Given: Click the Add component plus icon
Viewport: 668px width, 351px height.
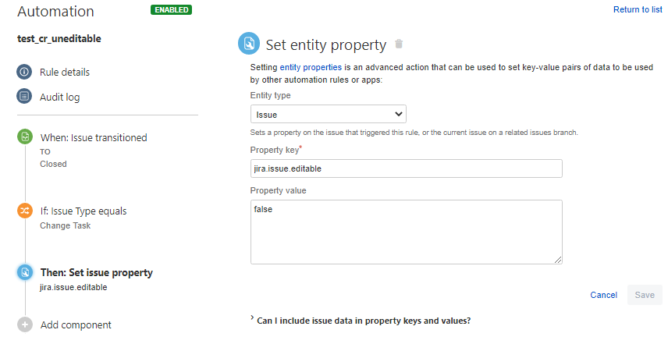Looking at the screenshot, I should (x=25, y=324).
